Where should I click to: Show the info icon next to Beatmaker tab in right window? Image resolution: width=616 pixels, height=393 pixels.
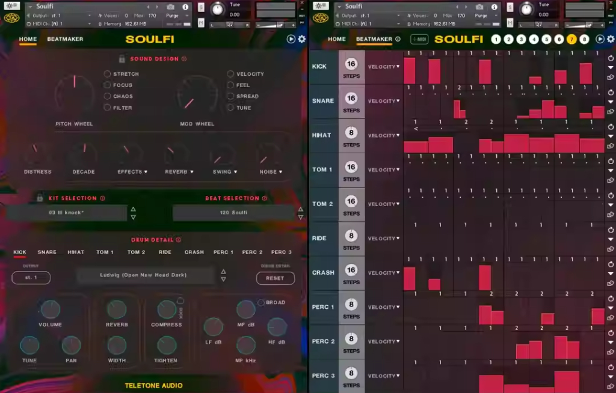coord(398,39)
